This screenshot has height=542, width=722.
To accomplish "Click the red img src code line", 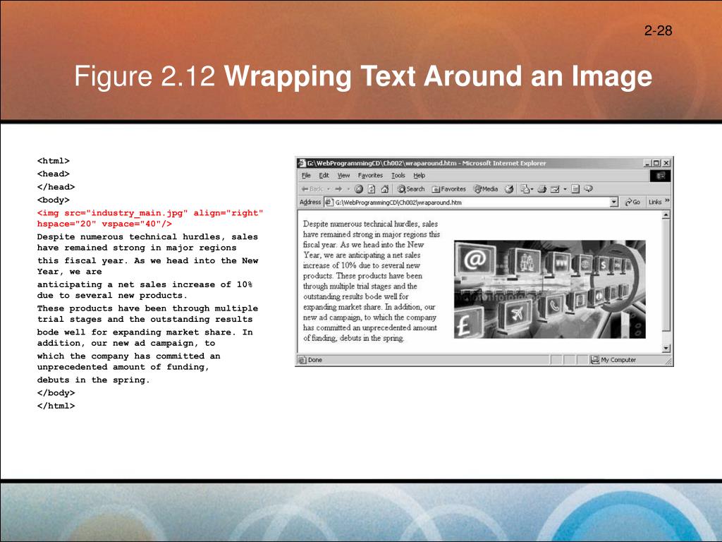I will 150,213.
